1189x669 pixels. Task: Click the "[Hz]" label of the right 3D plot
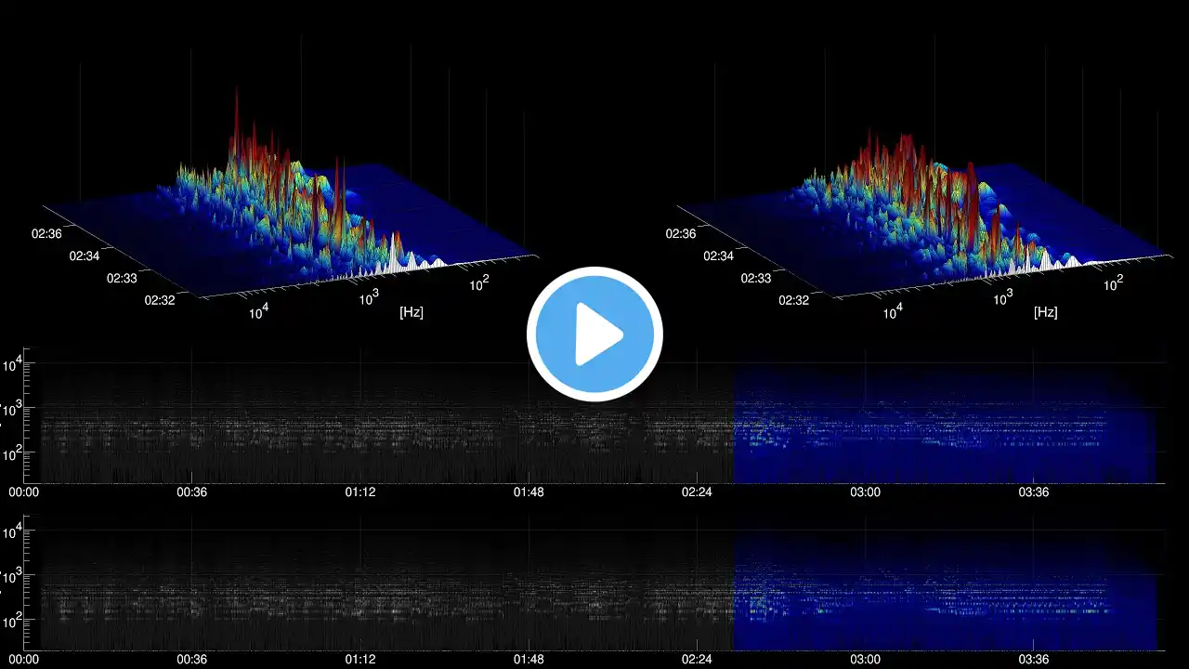1045,312
